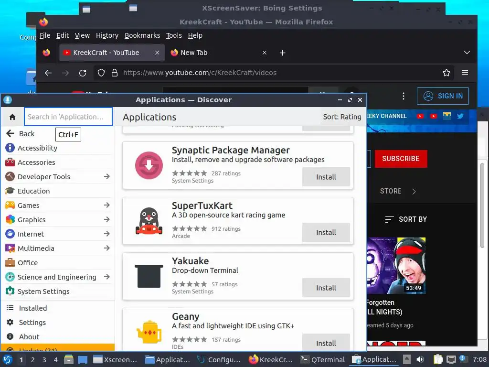The height and width of the screenshot is (367, 489).
Task: Expand Science and Engineering subcategories arrow
Action: [x=106, y=277]
